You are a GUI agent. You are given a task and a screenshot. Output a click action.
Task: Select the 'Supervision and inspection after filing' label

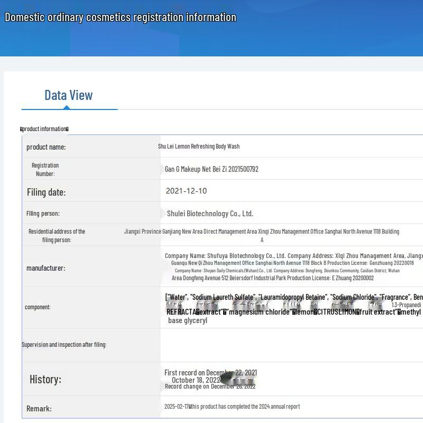(x=64, y=345)
